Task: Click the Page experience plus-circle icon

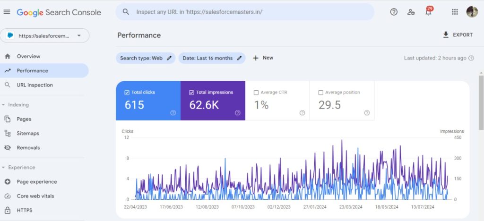Action: tap(8, 181)
